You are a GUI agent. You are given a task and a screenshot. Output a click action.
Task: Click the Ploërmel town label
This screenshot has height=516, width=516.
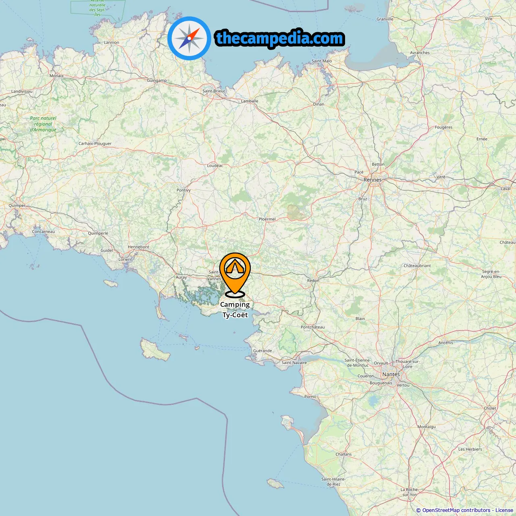(267, 219)
